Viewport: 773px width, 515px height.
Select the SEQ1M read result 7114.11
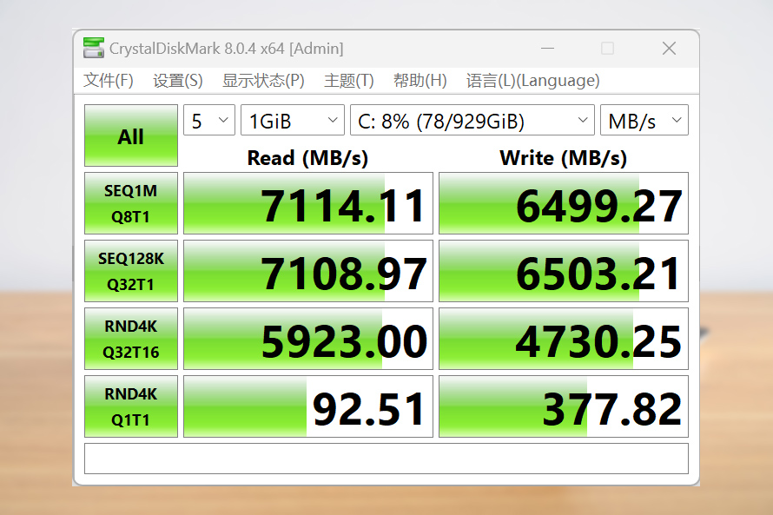coord(308,203)
